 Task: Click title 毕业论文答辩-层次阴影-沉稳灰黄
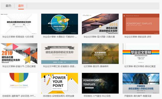click(x=99, y=37)
